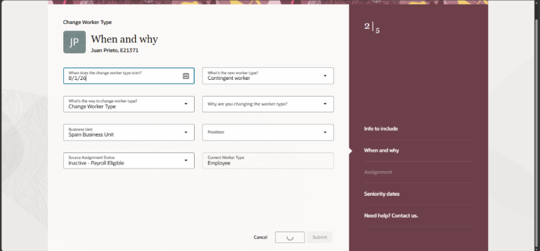The image size is (540, 251).
Task: Open the Source Assignment Status dropdown
Action: tap(129, 160)
